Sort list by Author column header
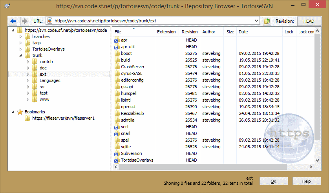The image size is (329, 193). click(208, 32)
